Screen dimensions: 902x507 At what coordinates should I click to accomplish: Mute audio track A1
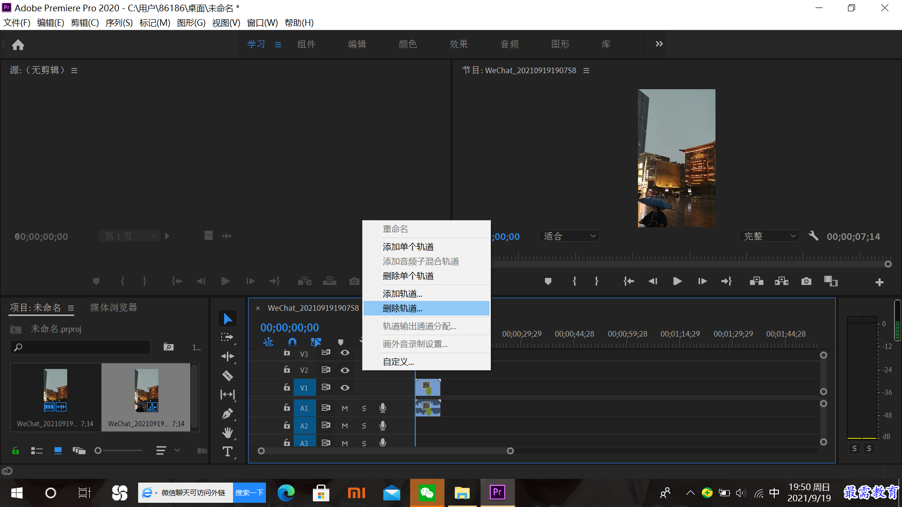tap(345, 408)
